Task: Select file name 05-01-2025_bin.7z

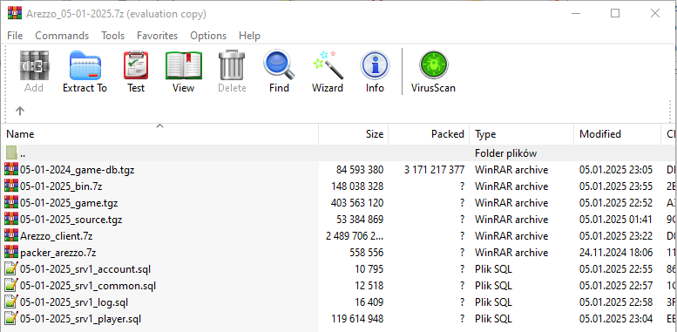Action: [x=61, y=186]
